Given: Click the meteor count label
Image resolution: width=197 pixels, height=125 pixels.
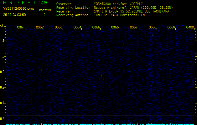Looking at the screenshot, I should [45, 10].
